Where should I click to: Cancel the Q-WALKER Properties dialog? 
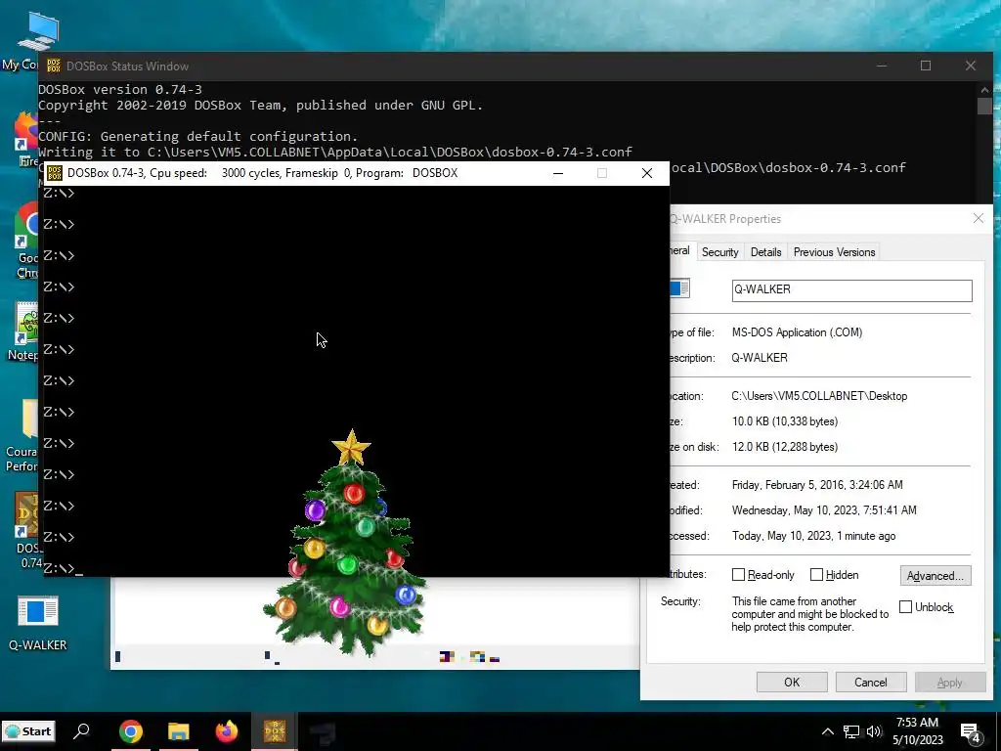pos(871,682)
